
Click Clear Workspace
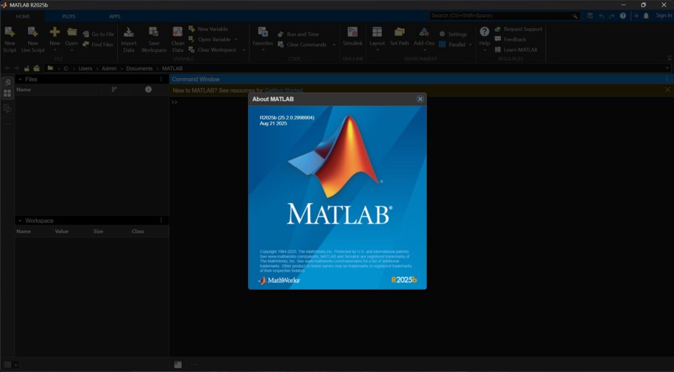pos(213,50)
